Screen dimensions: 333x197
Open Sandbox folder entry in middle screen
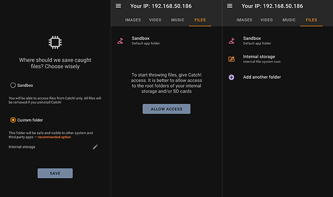pos(166,40)
